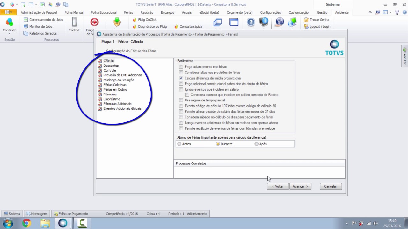Image resolution: width=408 pixels, height=229 pixels.
Task: Click the blue question-mark help icon
Action: (251, 22)
